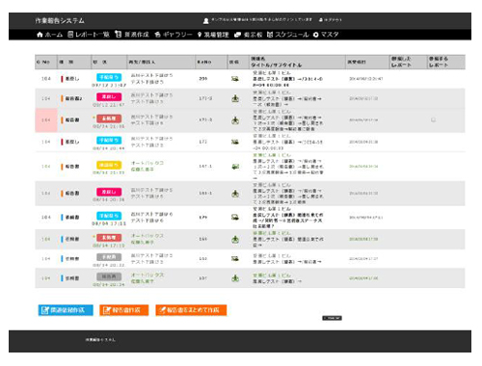Click the small dark page-top button
This screenshot has width=482, height=366.
(x=332, y=318)
